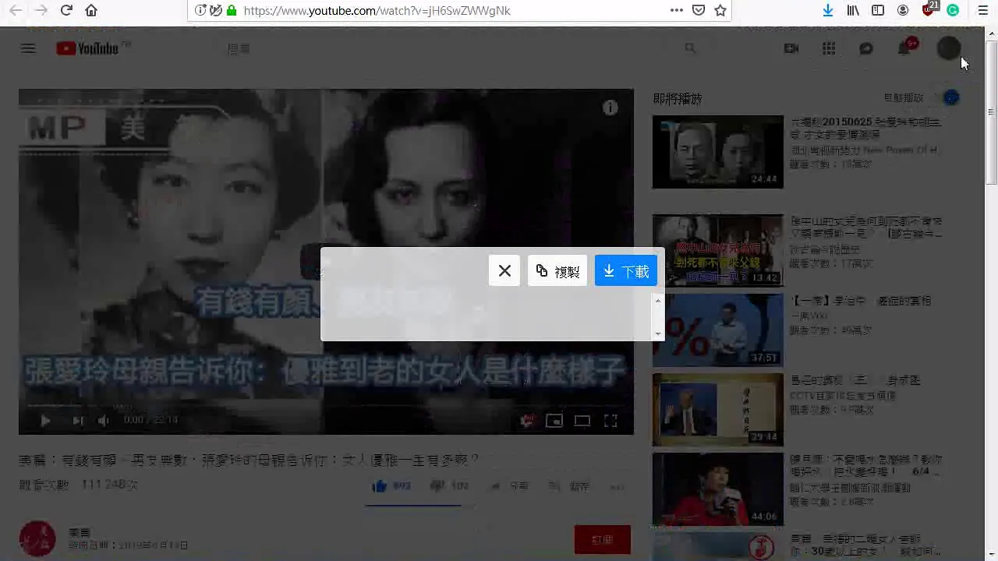Image resolution: width=998 pixels, height=561 pixels.
Task: Open the Firefox hamburger menu
Action: coord(982,10)
